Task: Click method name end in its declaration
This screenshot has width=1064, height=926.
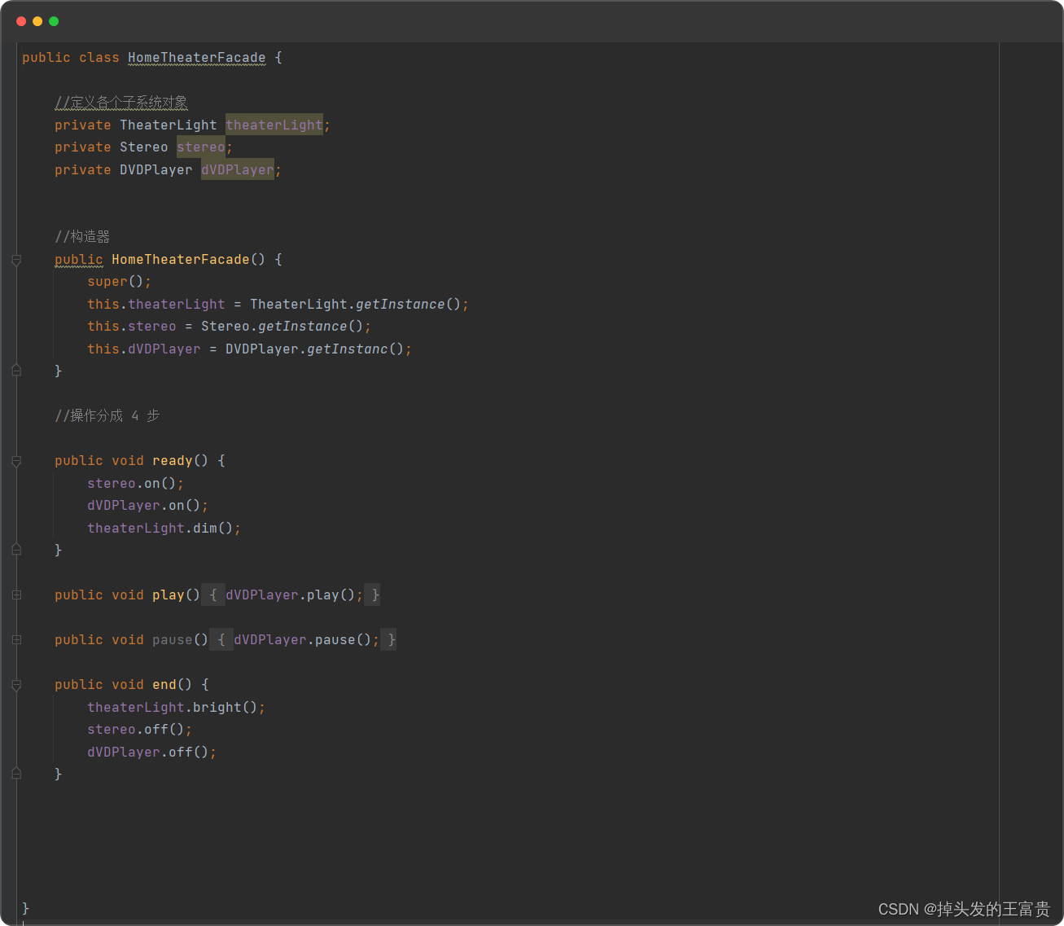Action: [164, 685]
